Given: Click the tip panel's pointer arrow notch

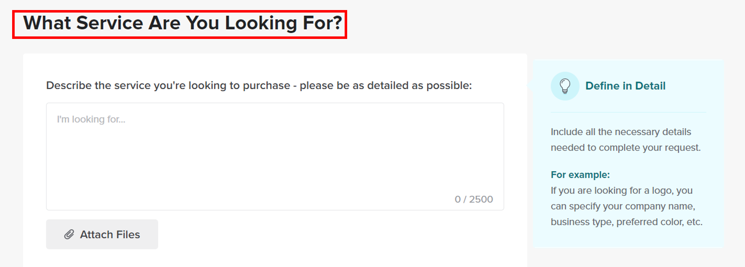Looking at the screenshot, I should [x=531, y=85].
